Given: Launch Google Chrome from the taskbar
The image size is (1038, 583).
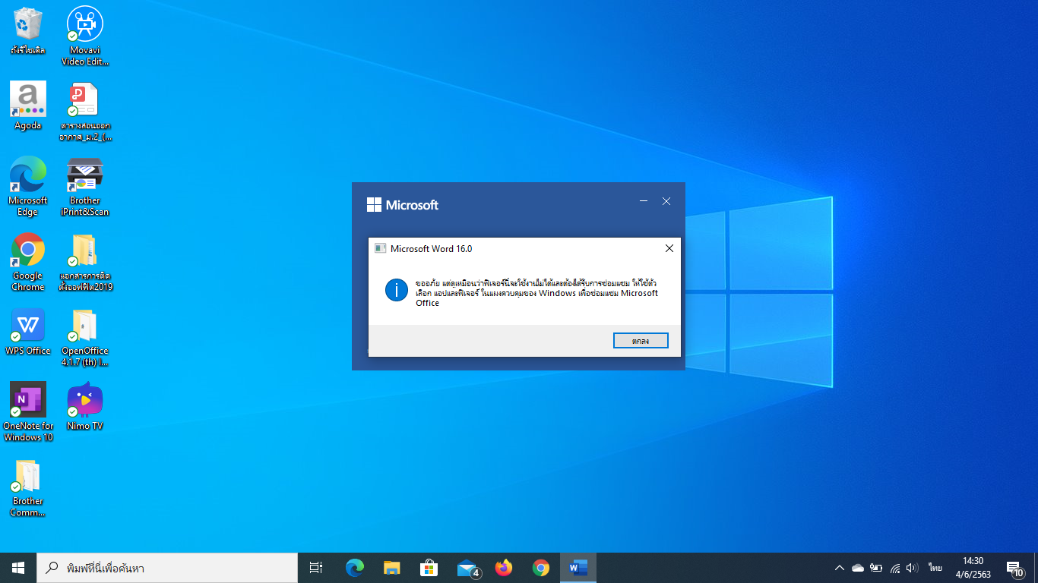Looking at the screenshot, I should coord(540,568).
